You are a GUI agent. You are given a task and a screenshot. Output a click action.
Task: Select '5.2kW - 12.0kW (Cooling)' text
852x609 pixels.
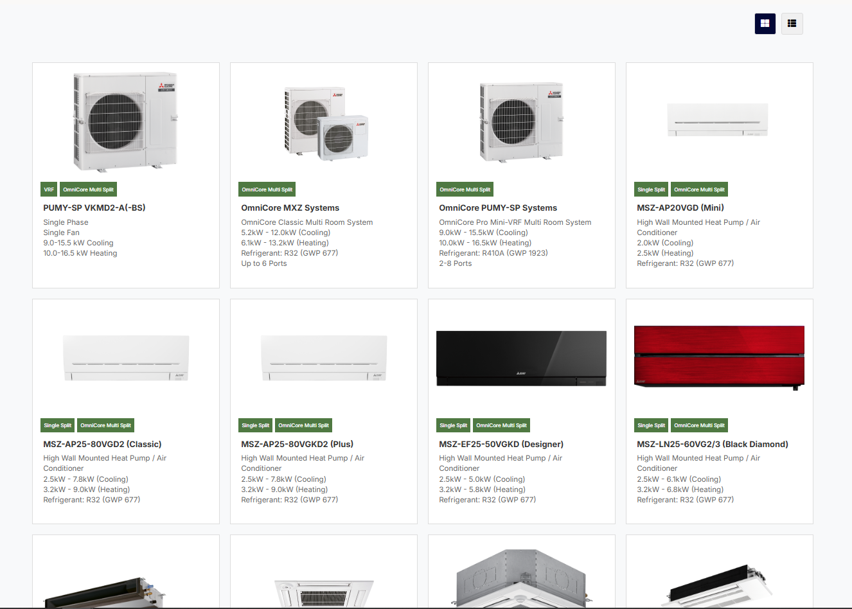(286, 233)
